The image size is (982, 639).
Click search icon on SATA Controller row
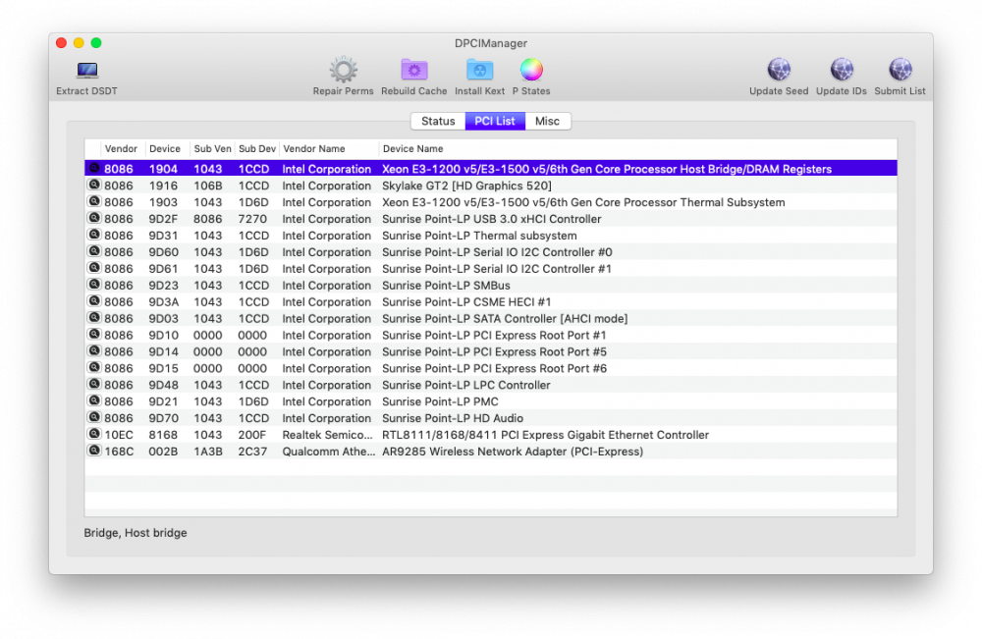tap(94, 317)
